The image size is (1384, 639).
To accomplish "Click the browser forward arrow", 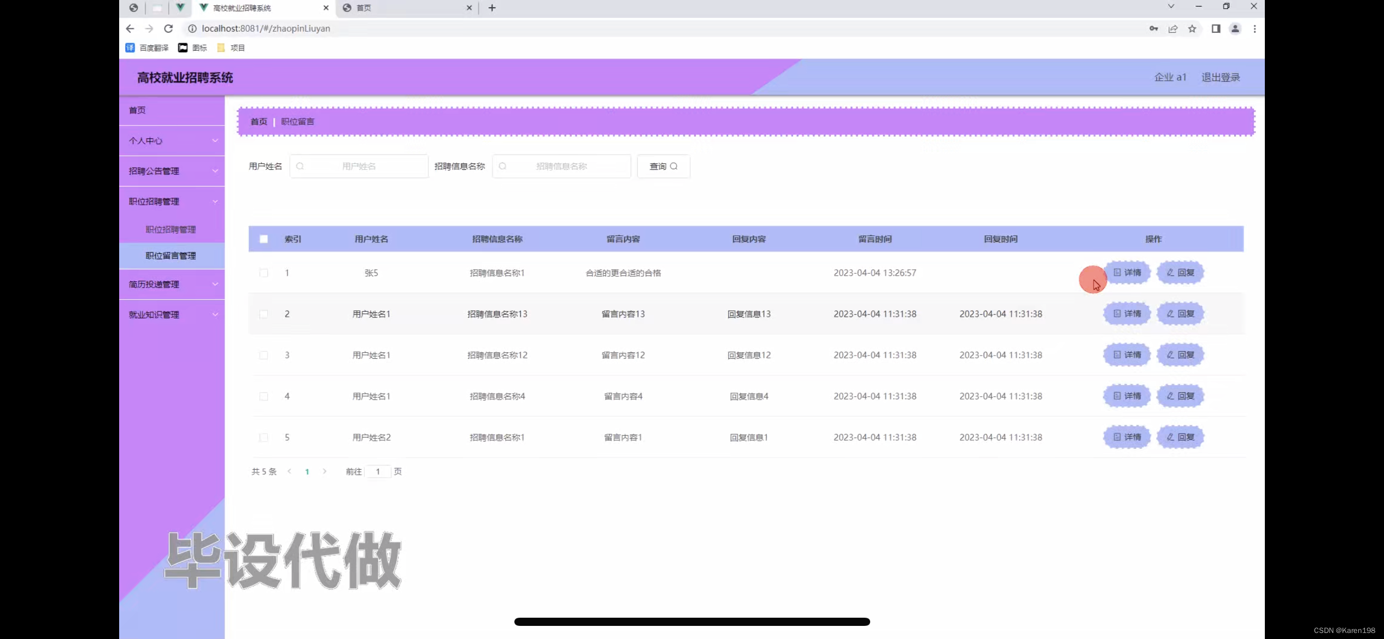I will point(149,28).
